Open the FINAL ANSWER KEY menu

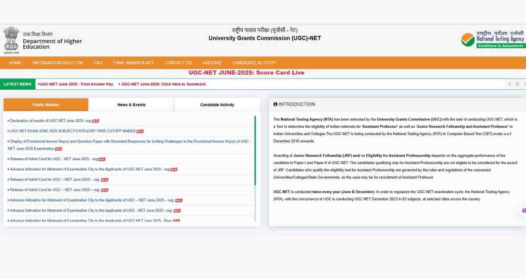coord(134,63)
